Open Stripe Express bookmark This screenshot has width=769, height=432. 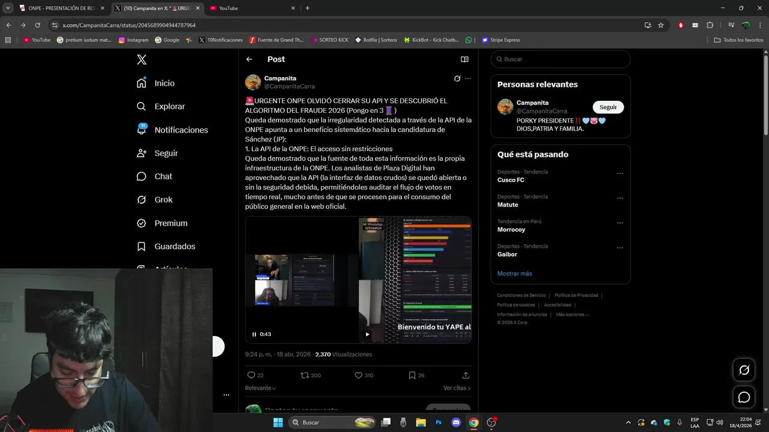(500, 40)
